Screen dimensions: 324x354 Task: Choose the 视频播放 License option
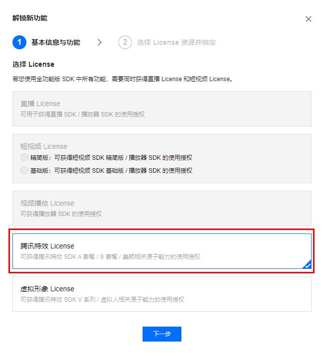tap(162, 208)
